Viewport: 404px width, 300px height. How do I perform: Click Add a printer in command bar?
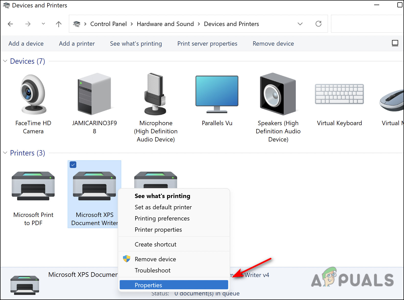[x=77, y=44]
